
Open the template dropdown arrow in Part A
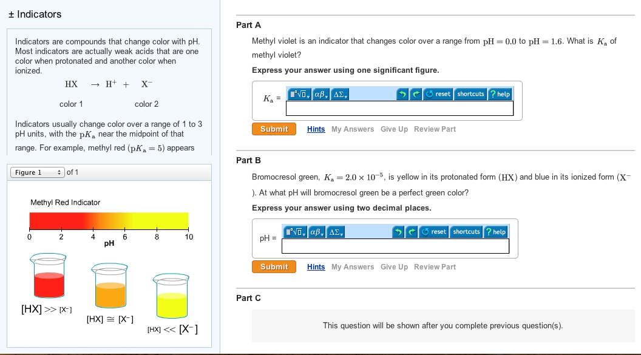point(308,96)
